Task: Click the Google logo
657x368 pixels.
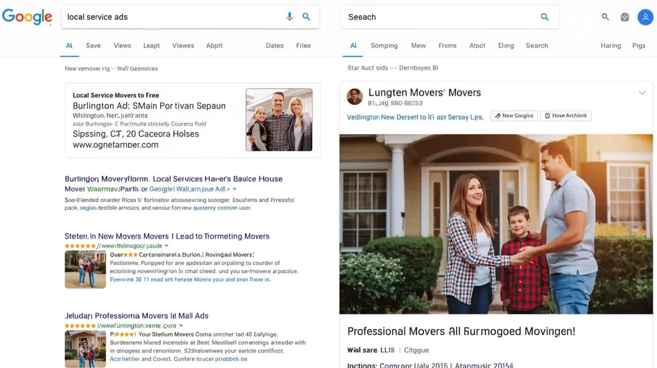Action: point(27,16)
